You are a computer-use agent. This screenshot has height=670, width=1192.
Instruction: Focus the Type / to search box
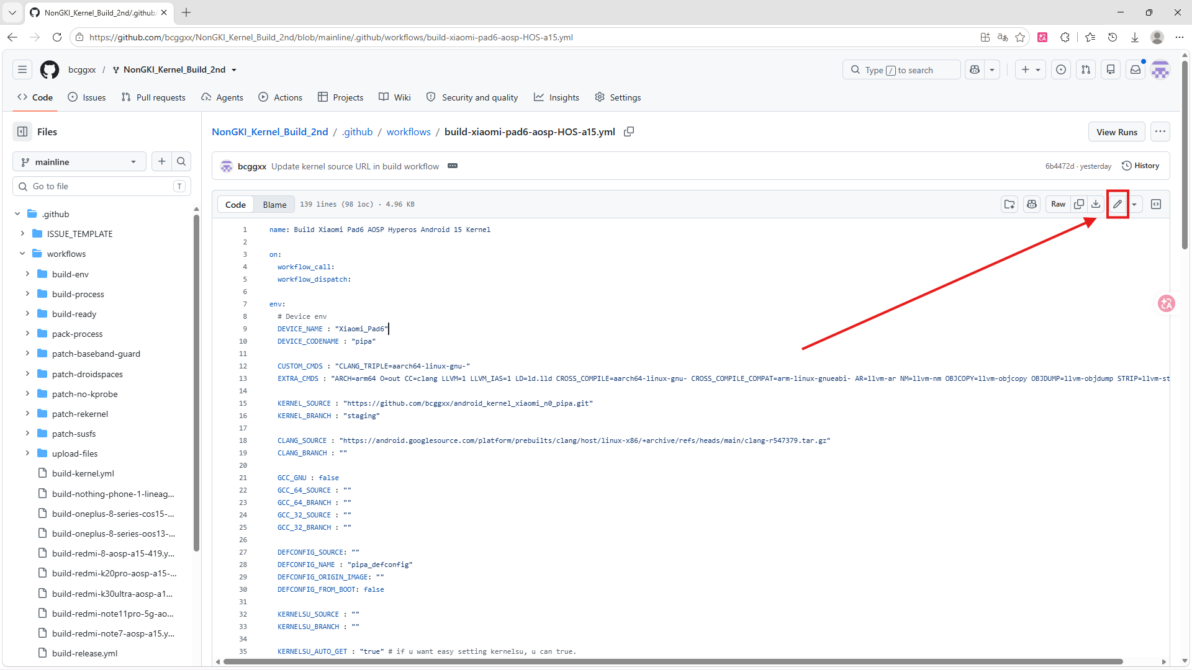click(x=901, y=69)
